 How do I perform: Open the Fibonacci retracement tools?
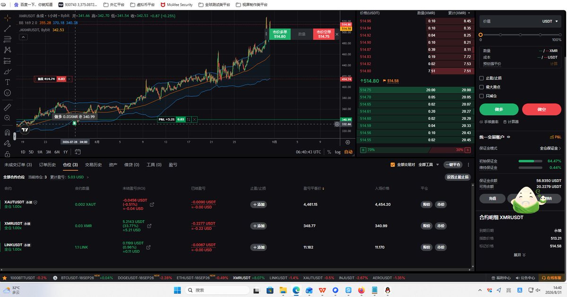[8, 39]
